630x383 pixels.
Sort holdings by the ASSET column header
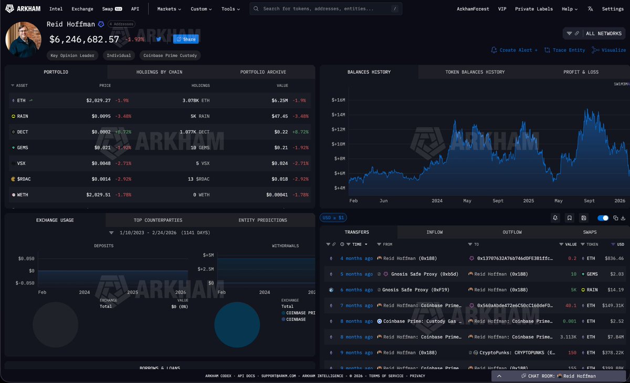click(22, 85)
